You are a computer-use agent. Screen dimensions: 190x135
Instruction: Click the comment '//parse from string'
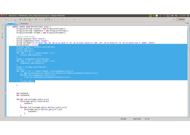click(x=25, y=37)
